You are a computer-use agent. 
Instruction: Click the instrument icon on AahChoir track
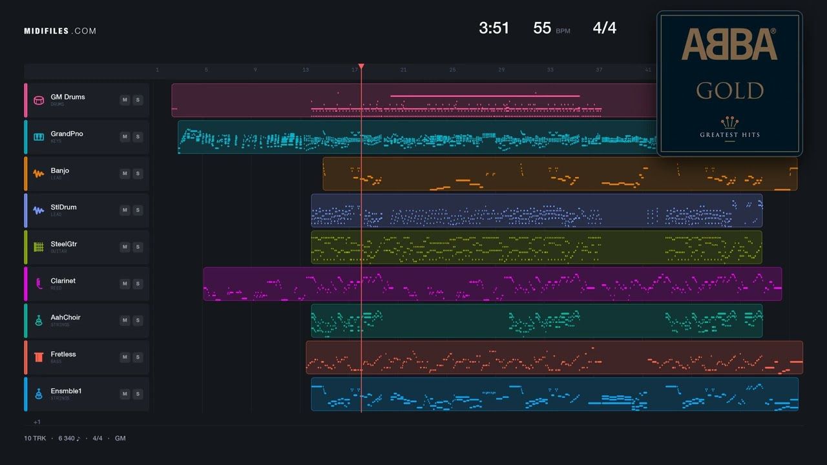pos(39,321)
